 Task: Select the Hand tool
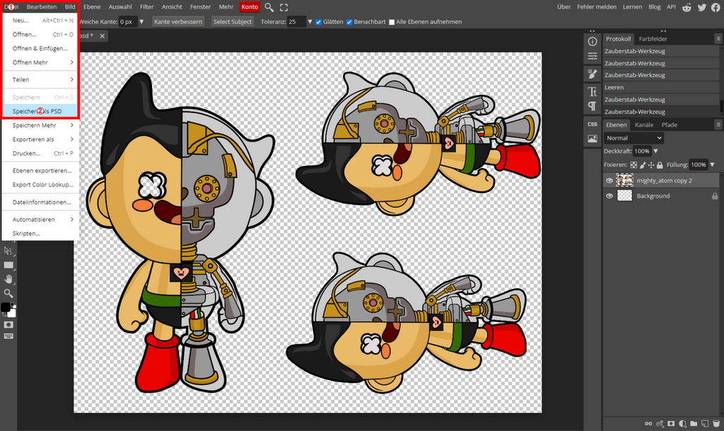[x=8, y=278]
